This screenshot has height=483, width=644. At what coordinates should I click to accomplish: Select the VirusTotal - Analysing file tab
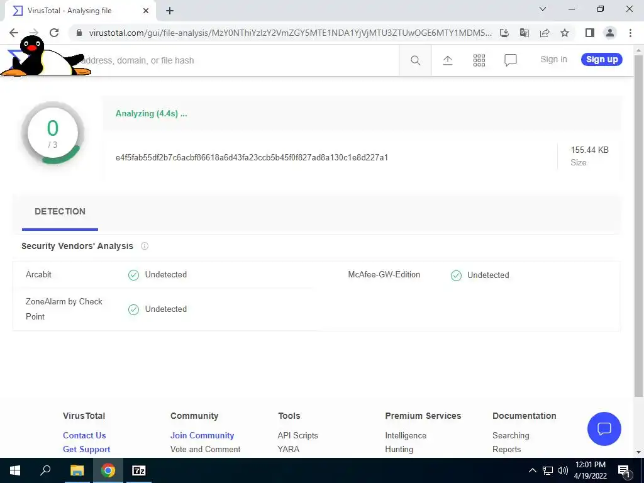pos(80,11)
